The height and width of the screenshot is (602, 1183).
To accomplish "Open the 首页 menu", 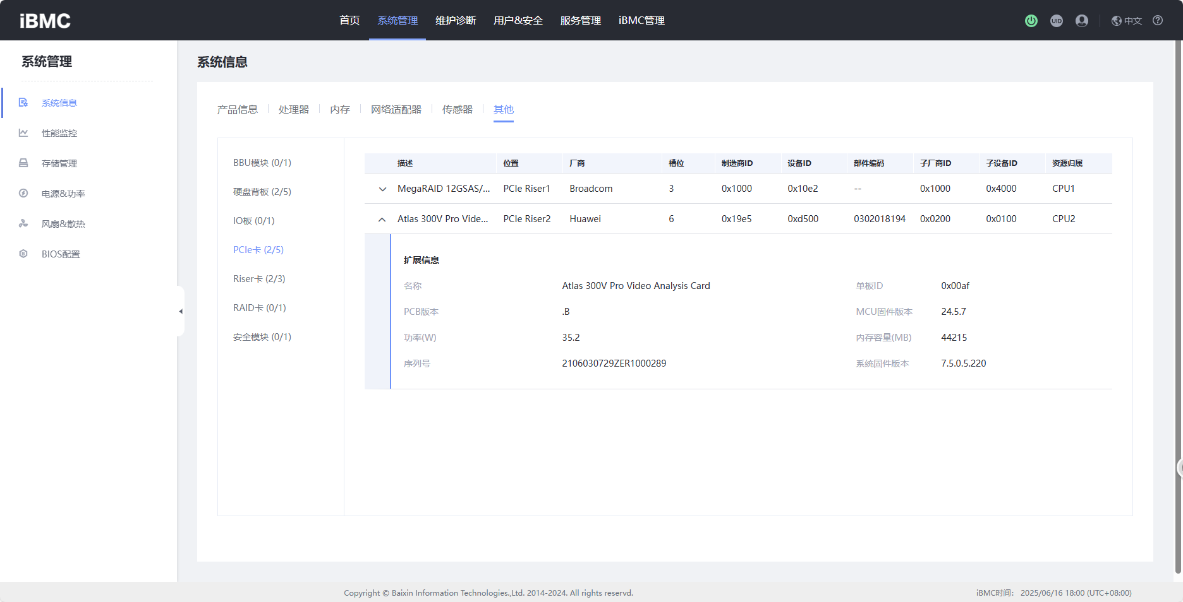I will click(349, 20).
